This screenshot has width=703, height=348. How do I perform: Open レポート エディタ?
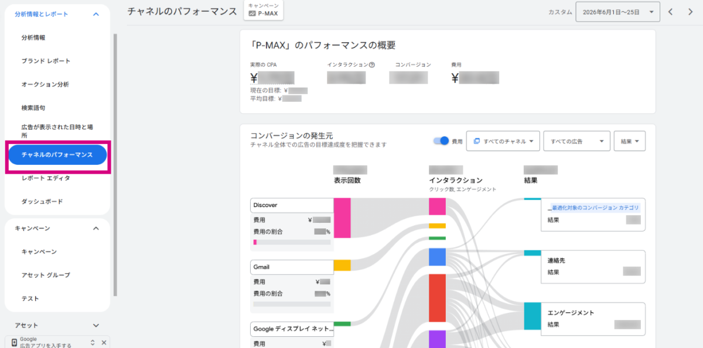click(46, 178)
